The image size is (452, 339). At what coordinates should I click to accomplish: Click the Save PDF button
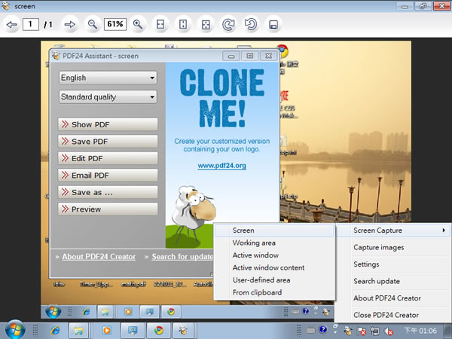(x=108, y=142)
